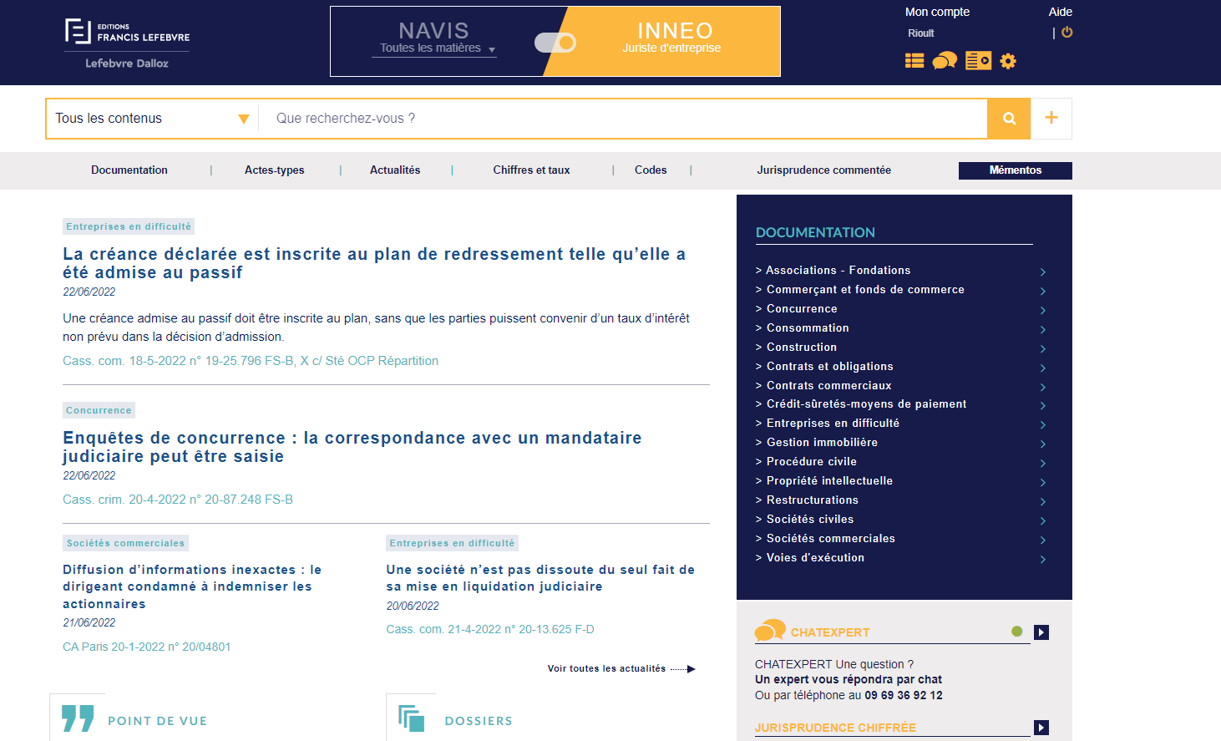Click the JURISPRUDENCE CHIFFRÉE heading
Image resolution: width=1221 pixels, height=741 pixels.
click(x=835, y=728)
